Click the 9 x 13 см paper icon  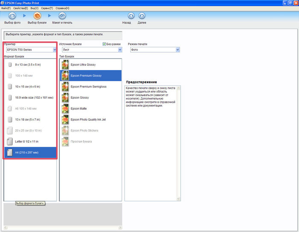(10, 65)
